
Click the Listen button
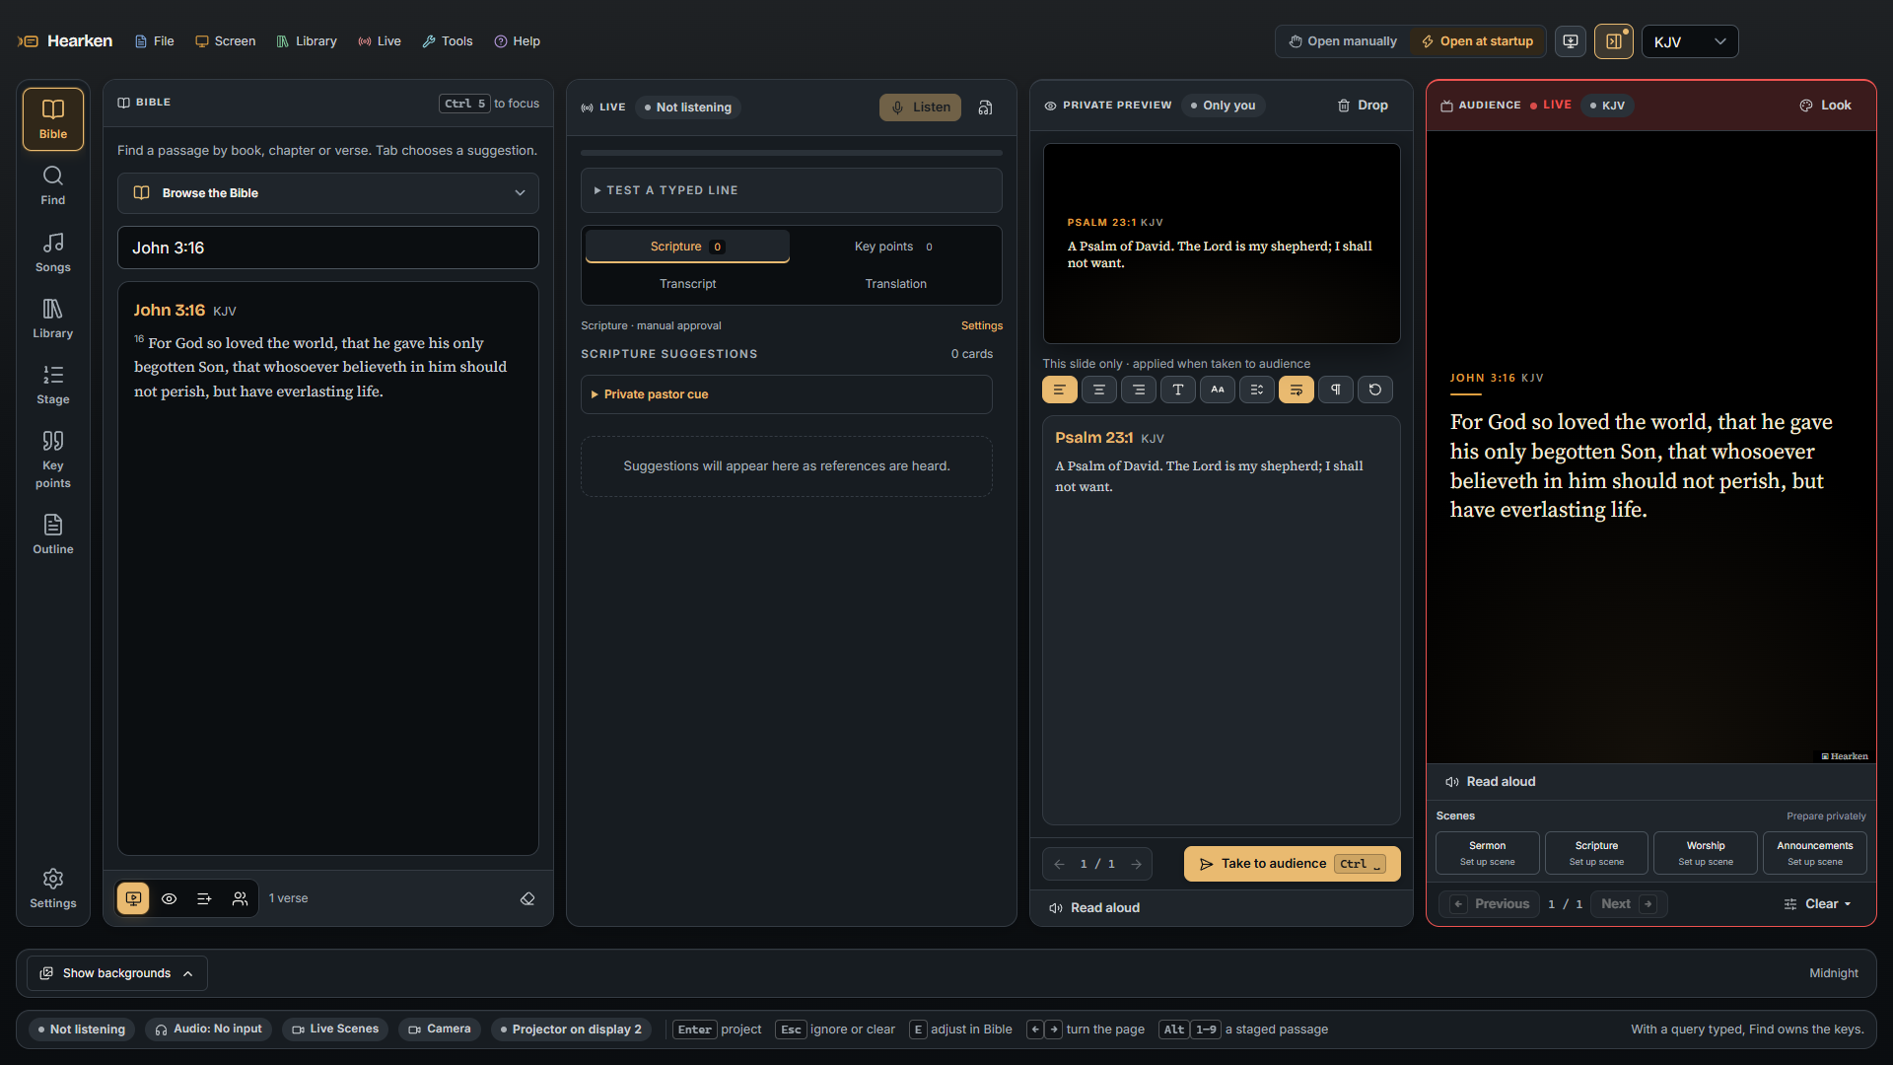tap(921, 107)
